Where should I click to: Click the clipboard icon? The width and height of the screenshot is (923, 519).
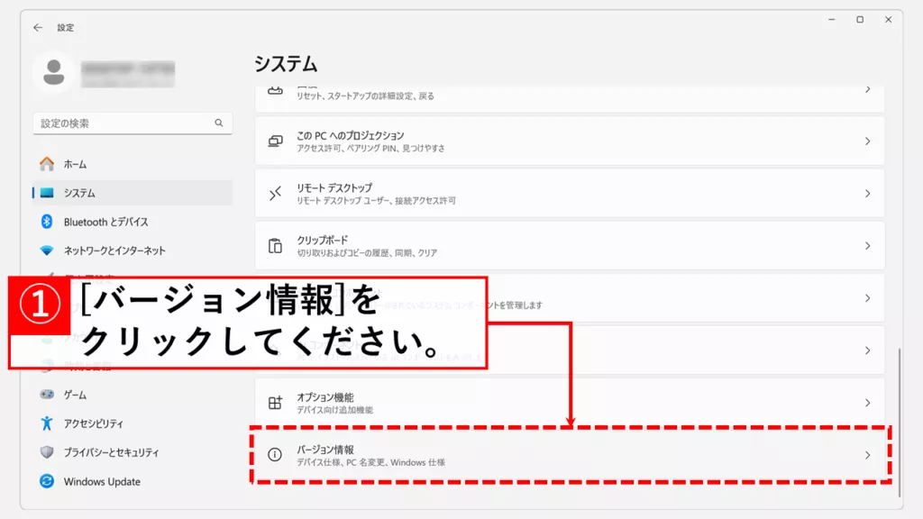275,246
